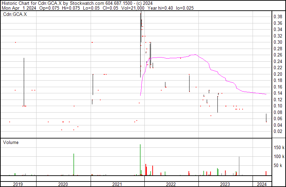The height and width of the screenshot is (187, 286).
Task: Click the 'Lo=0.05' low value
Action: point(91,8)
